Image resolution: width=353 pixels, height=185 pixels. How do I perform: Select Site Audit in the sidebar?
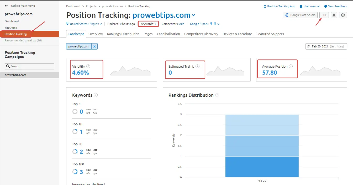pos(11,28)
